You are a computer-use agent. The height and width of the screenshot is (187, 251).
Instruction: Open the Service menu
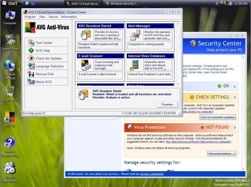click(53, 17)
